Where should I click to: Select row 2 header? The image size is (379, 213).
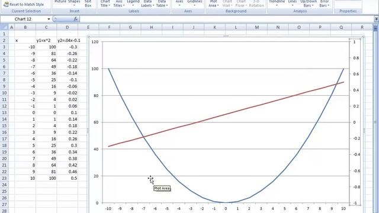[4, 40]
